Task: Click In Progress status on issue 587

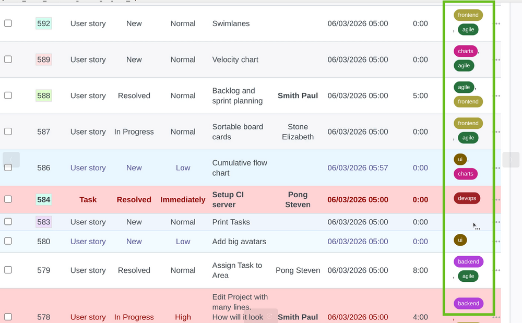Action: coord(134,131)
